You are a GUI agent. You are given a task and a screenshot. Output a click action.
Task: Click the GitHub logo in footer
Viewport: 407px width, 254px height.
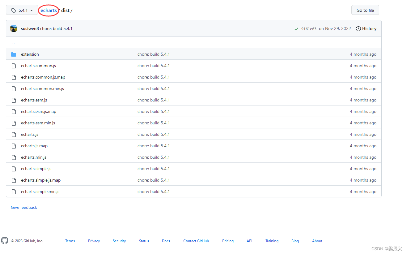pyautogui.click(x=5, y=240)
